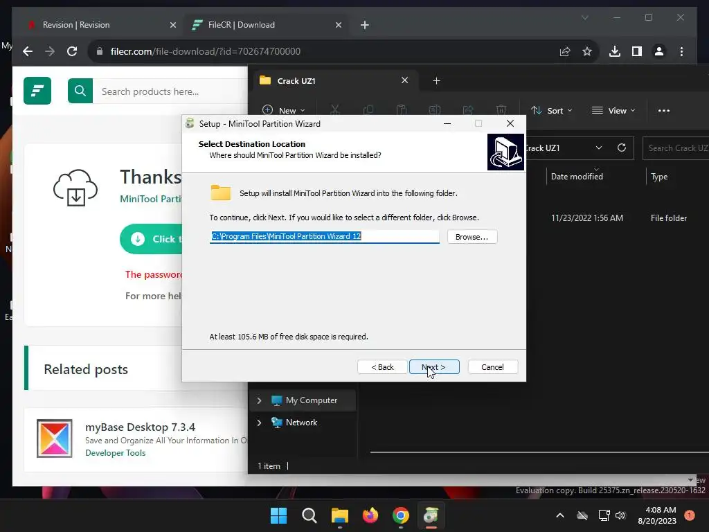Click the Paste icon in Explorer toolbar
The height and width of the screenshot is (532, 709).
[402, 110]
